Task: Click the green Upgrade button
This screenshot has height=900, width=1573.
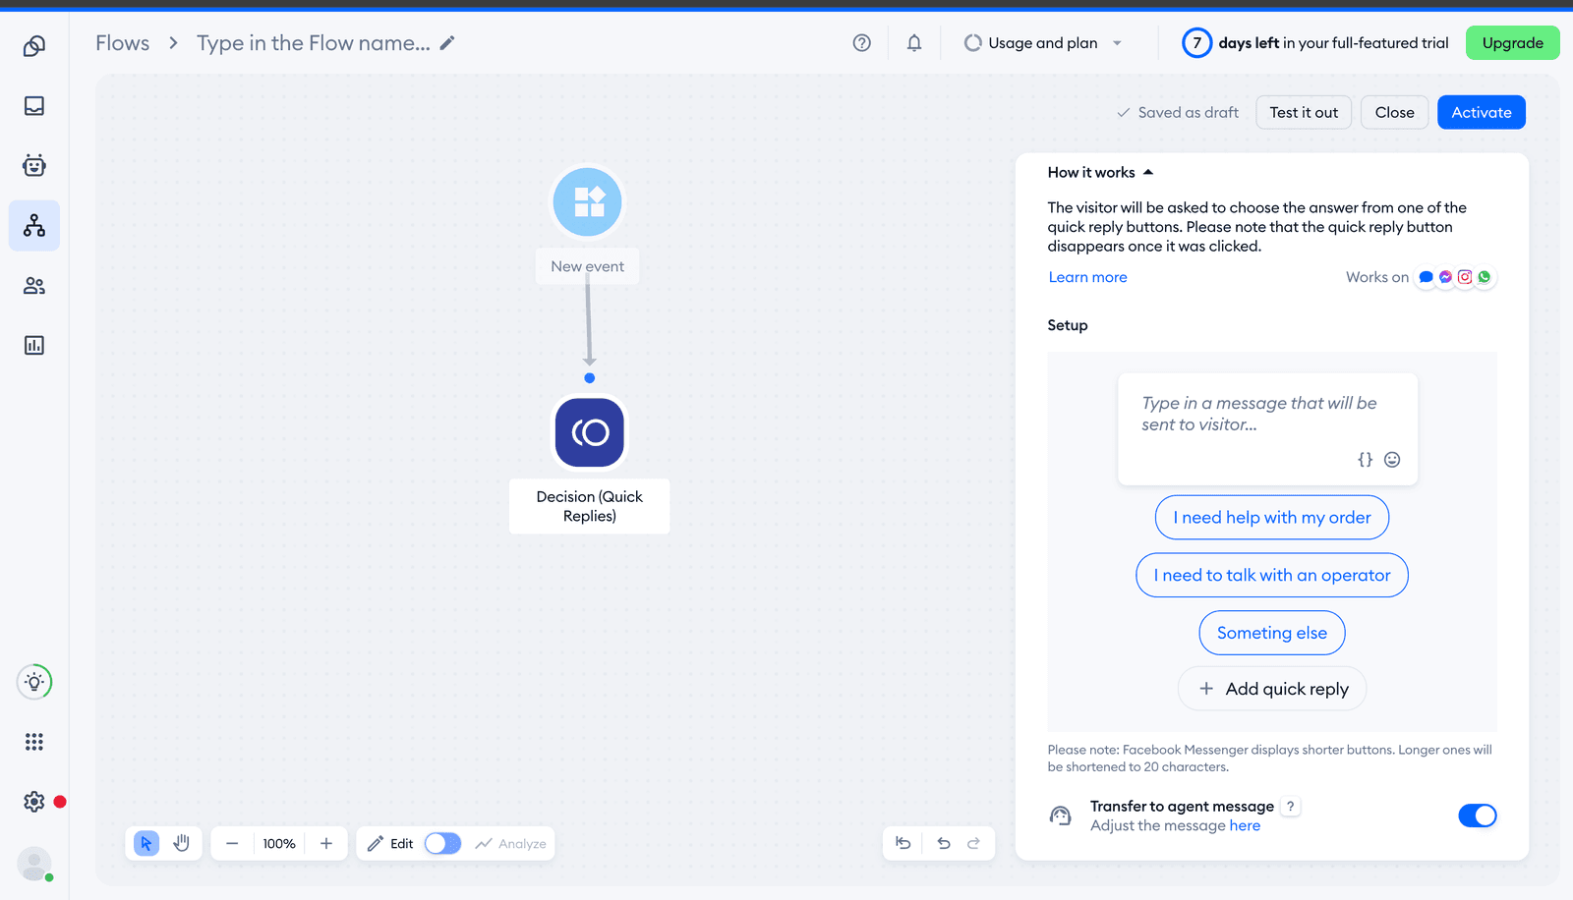Action: pos(1512,43)
